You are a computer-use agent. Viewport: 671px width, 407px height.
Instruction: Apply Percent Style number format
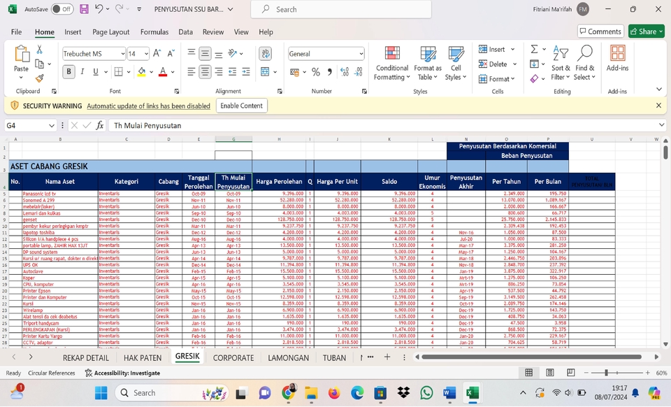tap(316, 72)
